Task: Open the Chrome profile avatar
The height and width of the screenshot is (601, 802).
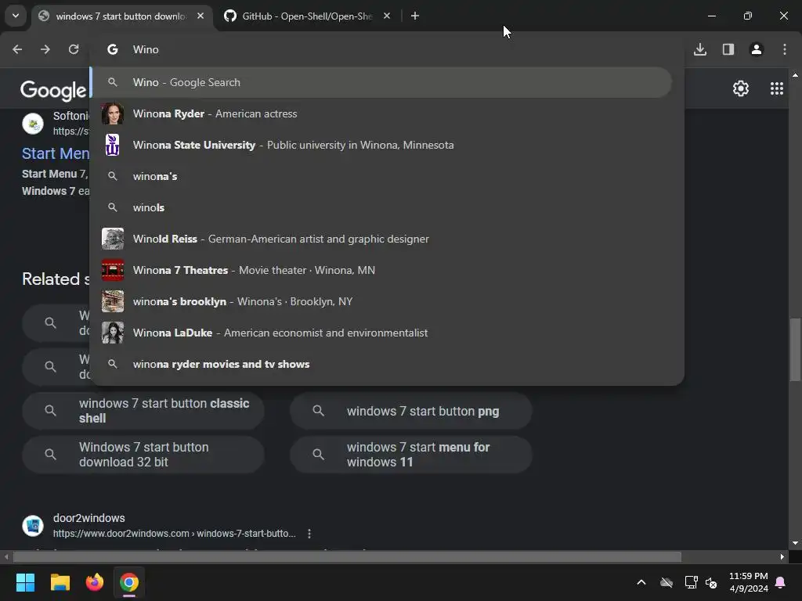Action: [x=757, y=49]
